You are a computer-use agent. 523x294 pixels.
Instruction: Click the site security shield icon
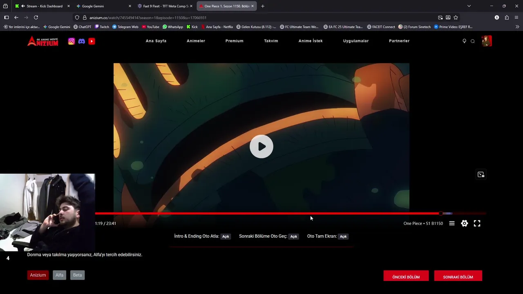[77, 18]
